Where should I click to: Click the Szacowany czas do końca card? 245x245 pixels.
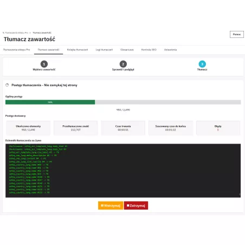pyautogui.click(x=171, y=128)
